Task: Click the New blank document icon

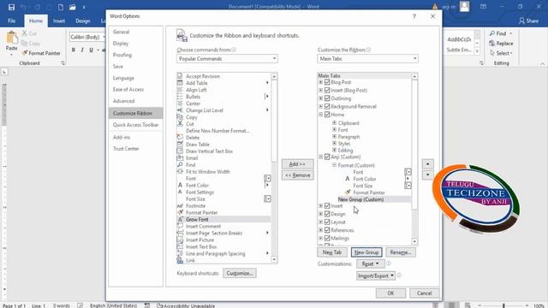Action: [61, 7]
